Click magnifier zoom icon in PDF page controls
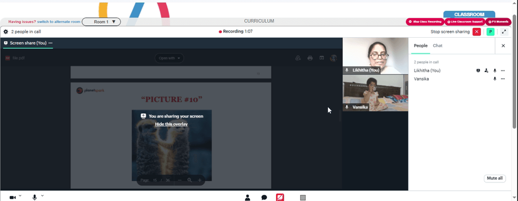 pos(190,180)
